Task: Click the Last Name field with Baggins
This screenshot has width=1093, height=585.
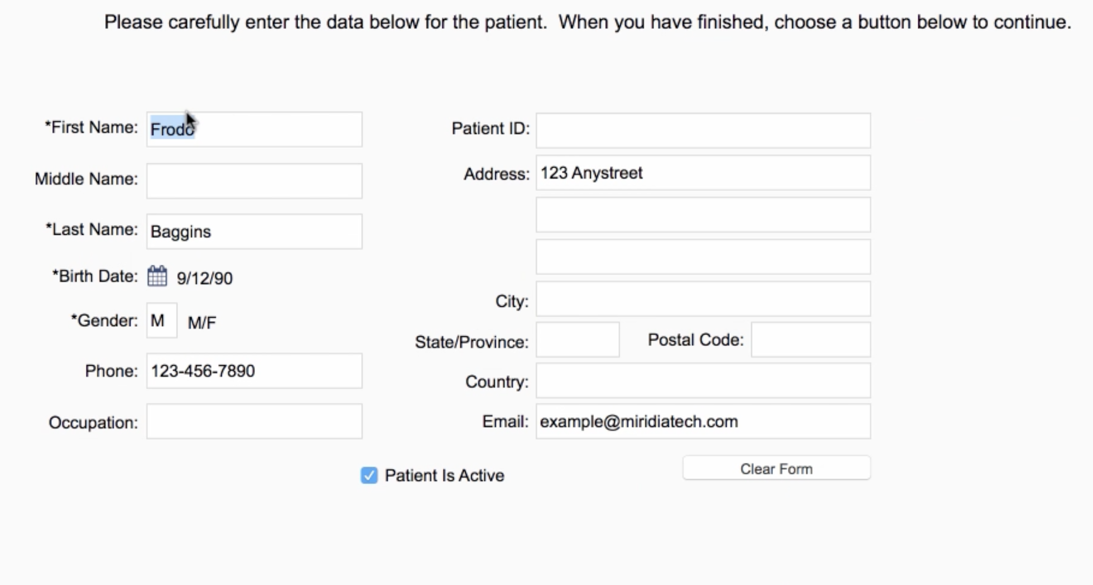Action: point(254,232)
